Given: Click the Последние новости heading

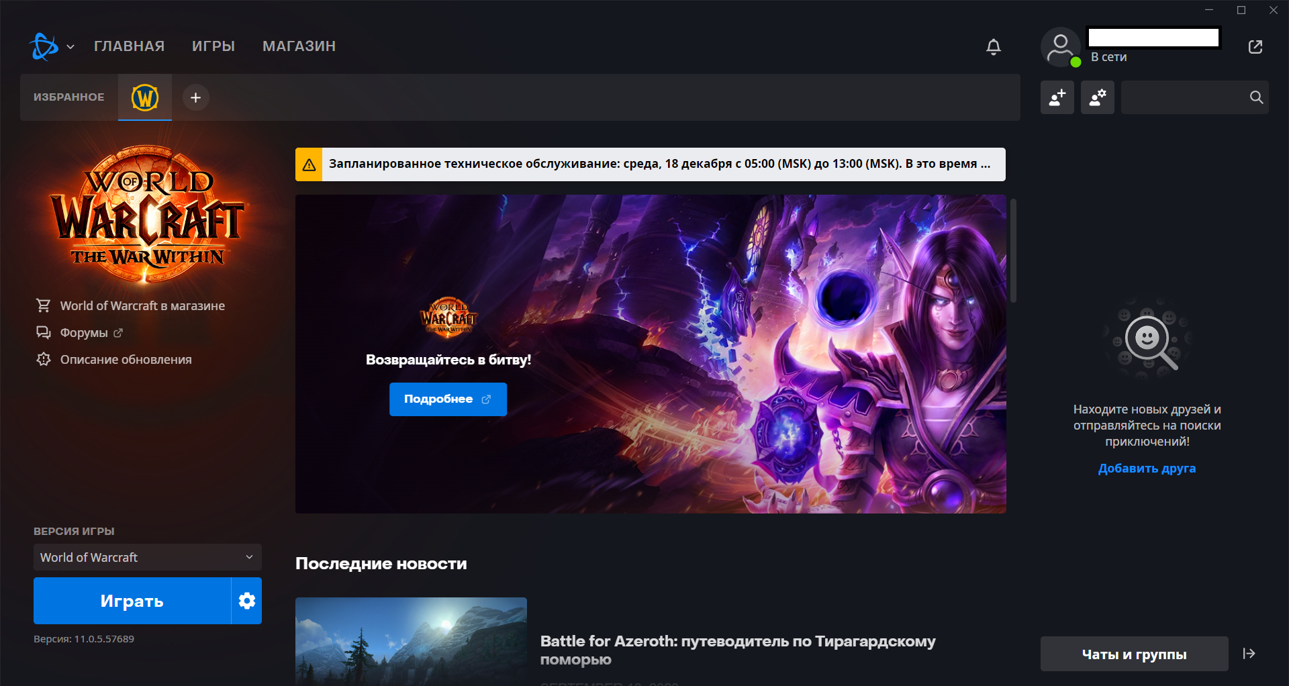Looking at the screenshot, I should 381,564.
